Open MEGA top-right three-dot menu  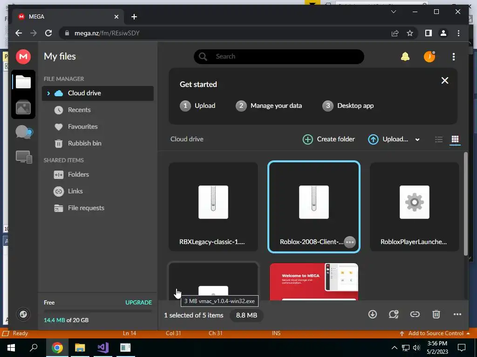[x=454, y=56]
